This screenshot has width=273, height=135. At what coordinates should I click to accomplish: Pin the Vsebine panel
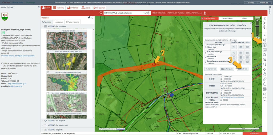coord(89,18)
